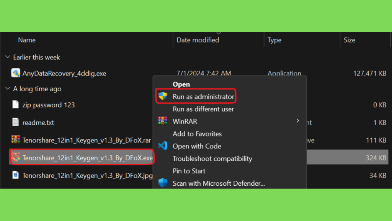Select Open with Code
This screenshot has width=392, height=221.
coord(197,146)
